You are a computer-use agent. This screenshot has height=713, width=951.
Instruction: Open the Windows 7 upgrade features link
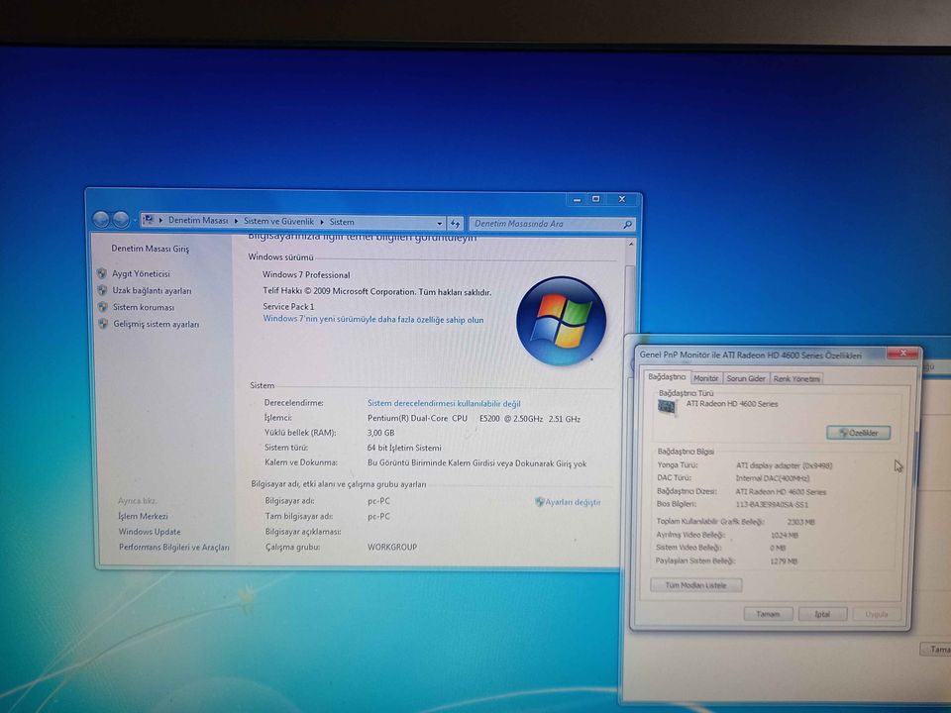click(373, 320)
